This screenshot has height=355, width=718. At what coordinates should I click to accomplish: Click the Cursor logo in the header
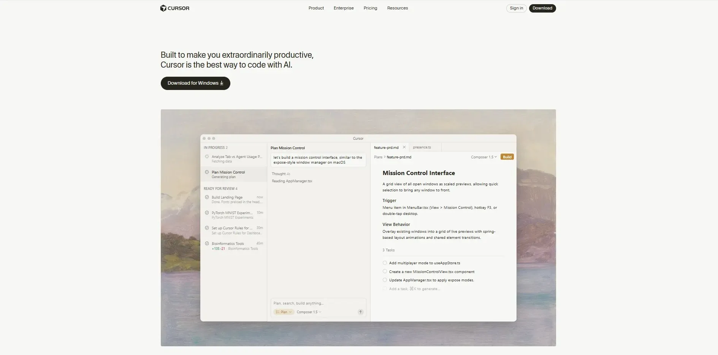pyautogui.click(x=174, y=8)
